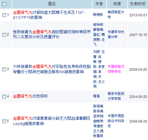The width and height of the screenshot is (148, 140).
Task: Open source 第四军医大学
Action: [116, 15]
